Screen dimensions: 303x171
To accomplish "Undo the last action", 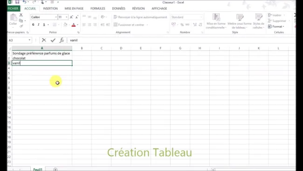I will [x=25, y=2].
